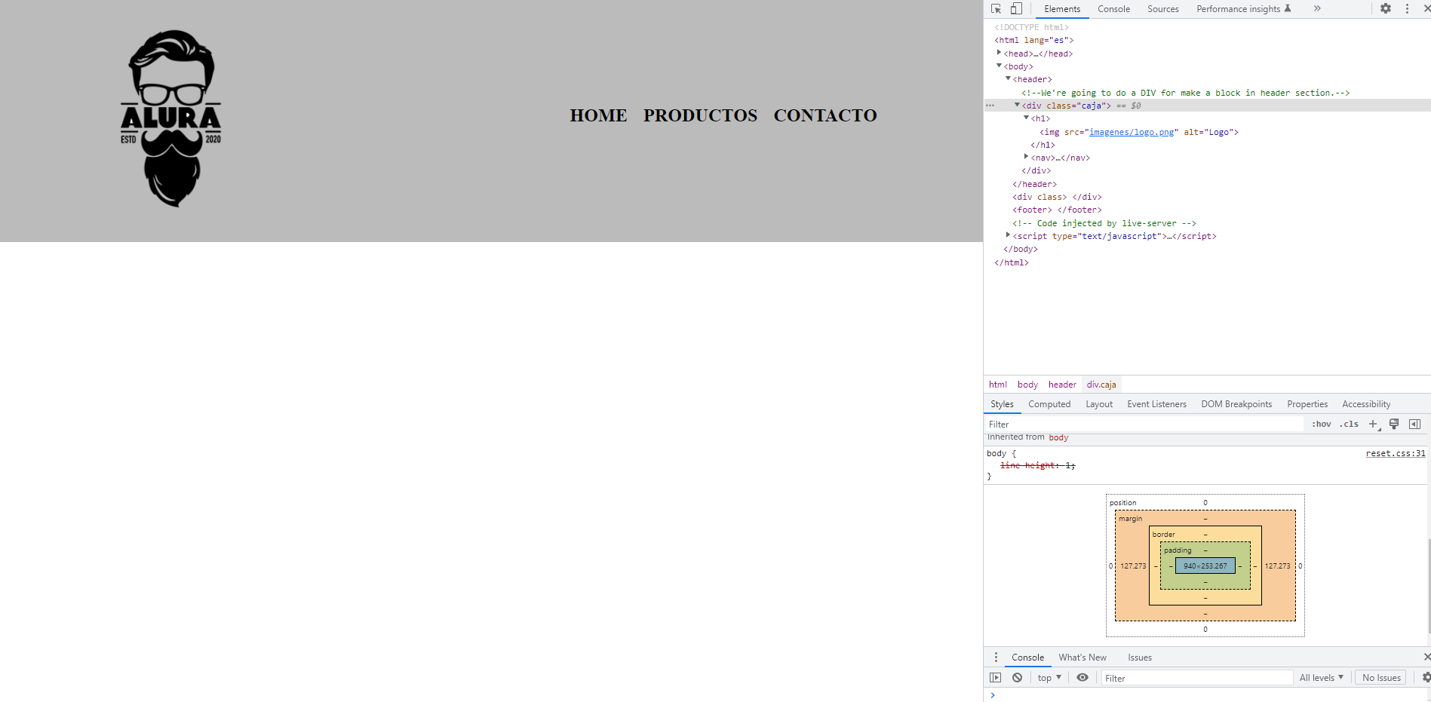Click the box model left margin value 127.273

coord(1133,566)
